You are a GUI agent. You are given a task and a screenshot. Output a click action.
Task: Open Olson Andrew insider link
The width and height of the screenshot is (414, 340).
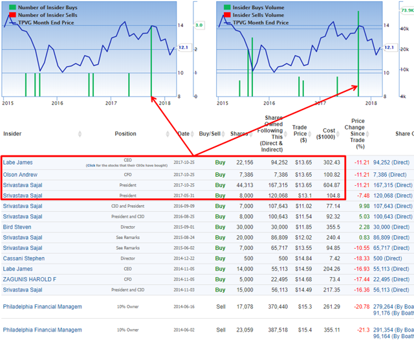pos(20,175)
